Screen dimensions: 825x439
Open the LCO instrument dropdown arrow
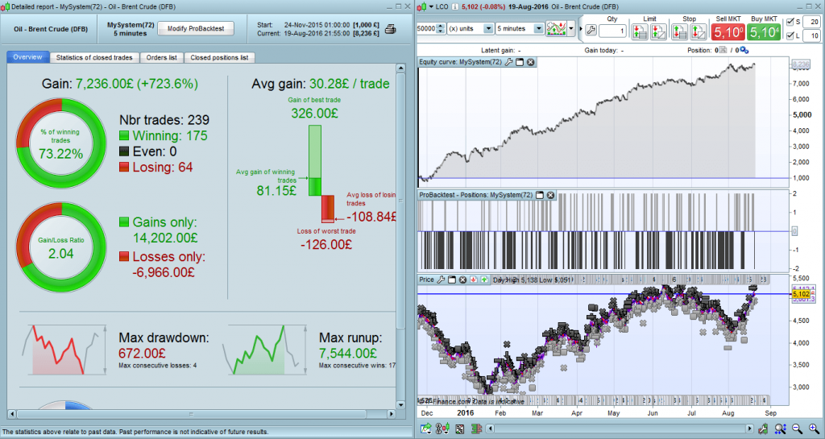431,6
